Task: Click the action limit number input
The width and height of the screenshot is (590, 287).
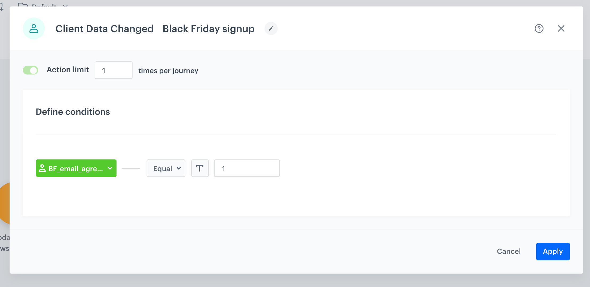Action: 113,70
